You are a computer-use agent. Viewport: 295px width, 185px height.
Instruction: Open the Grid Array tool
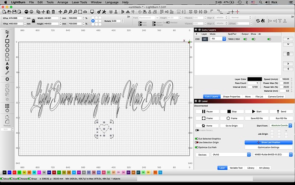point(7,106)
